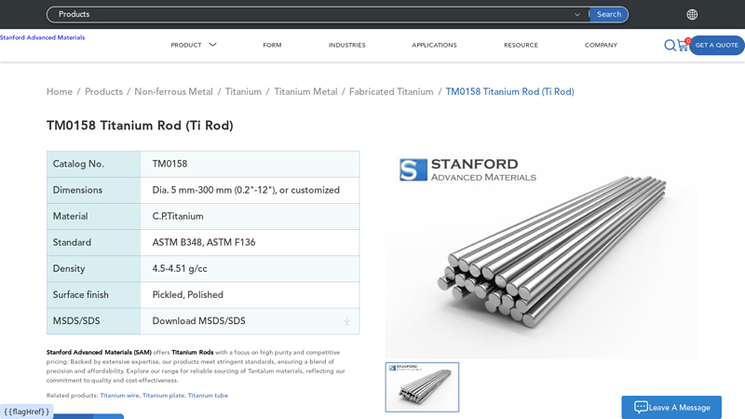Open the APPLICATIONS menu item
This screenshot has height=419, width=745.
click(434, 45)
